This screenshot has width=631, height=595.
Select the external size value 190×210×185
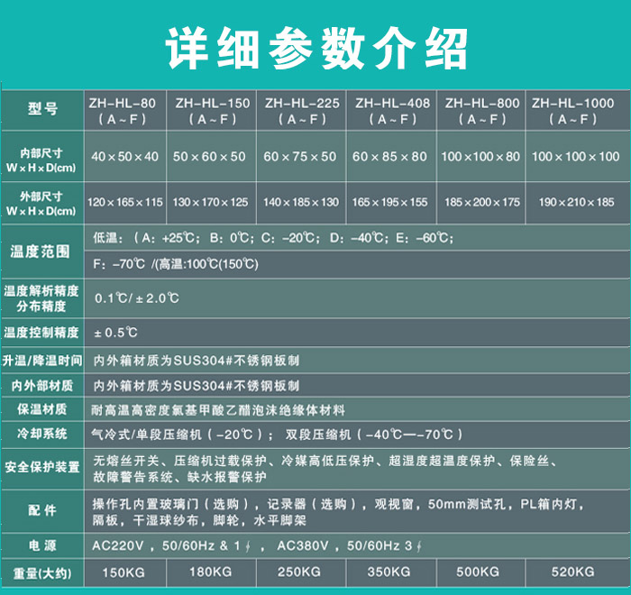[576, 202]
